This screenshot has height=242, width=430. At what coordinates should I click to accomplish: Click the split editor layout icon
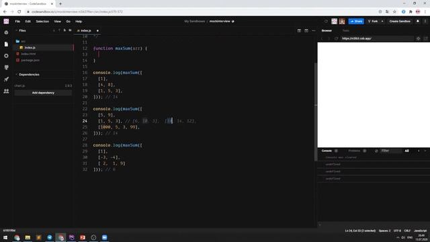299,30
